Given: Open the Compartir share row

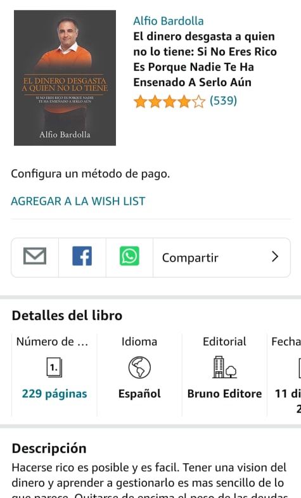Looking at the screenshot, I should point(222,258).
